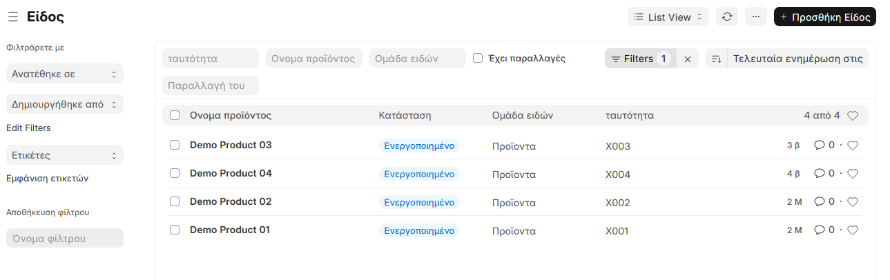
Task: Open Demo Product 02 record
Action: coord(231,201)
